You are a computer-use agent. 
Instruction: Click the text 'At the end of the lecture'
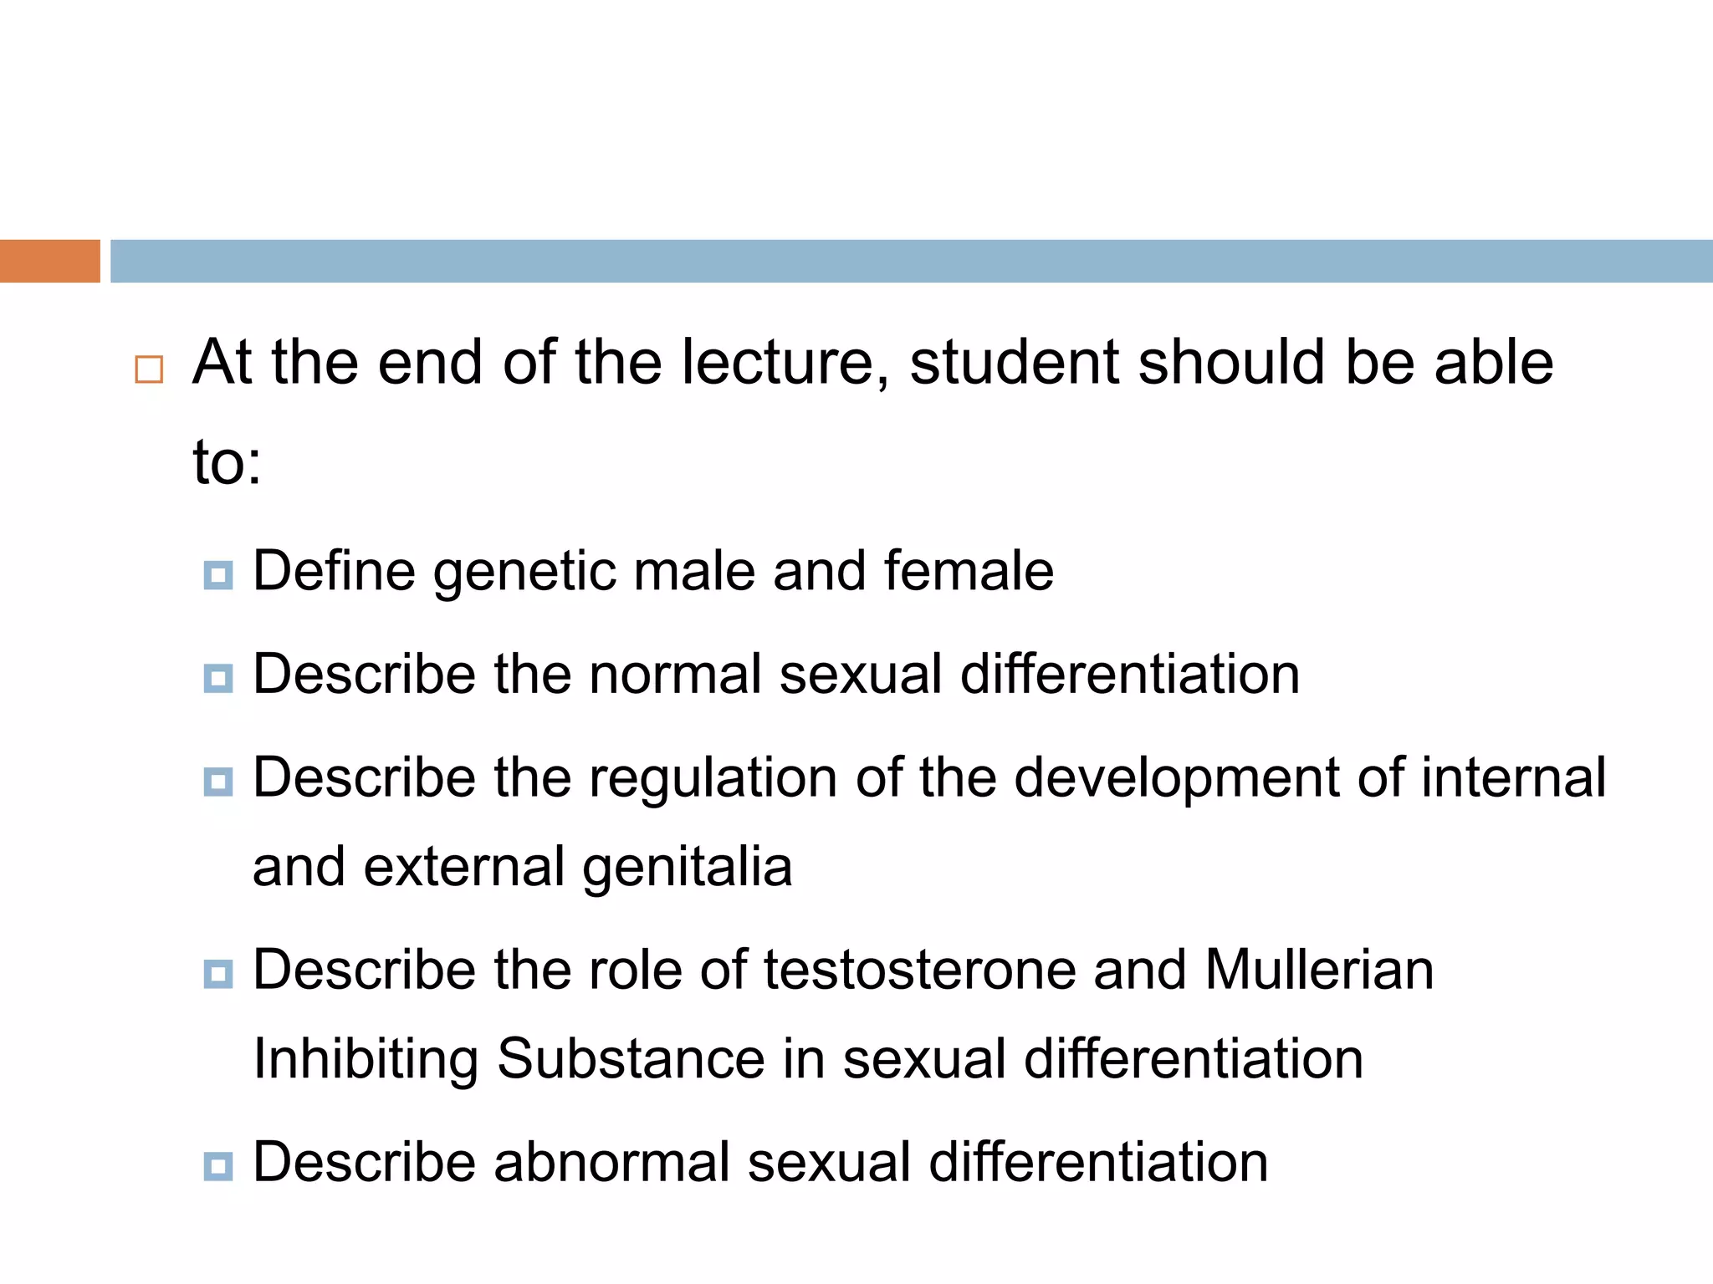pyautogui.click(x=535, y=363)
